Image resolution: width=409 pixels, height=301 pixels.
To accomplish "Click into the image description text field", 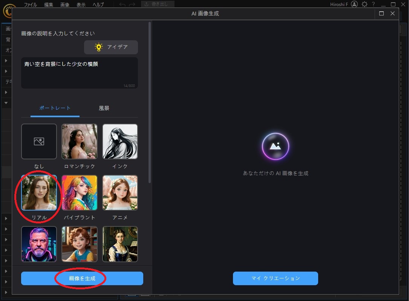I will click(x=80, y=73).
